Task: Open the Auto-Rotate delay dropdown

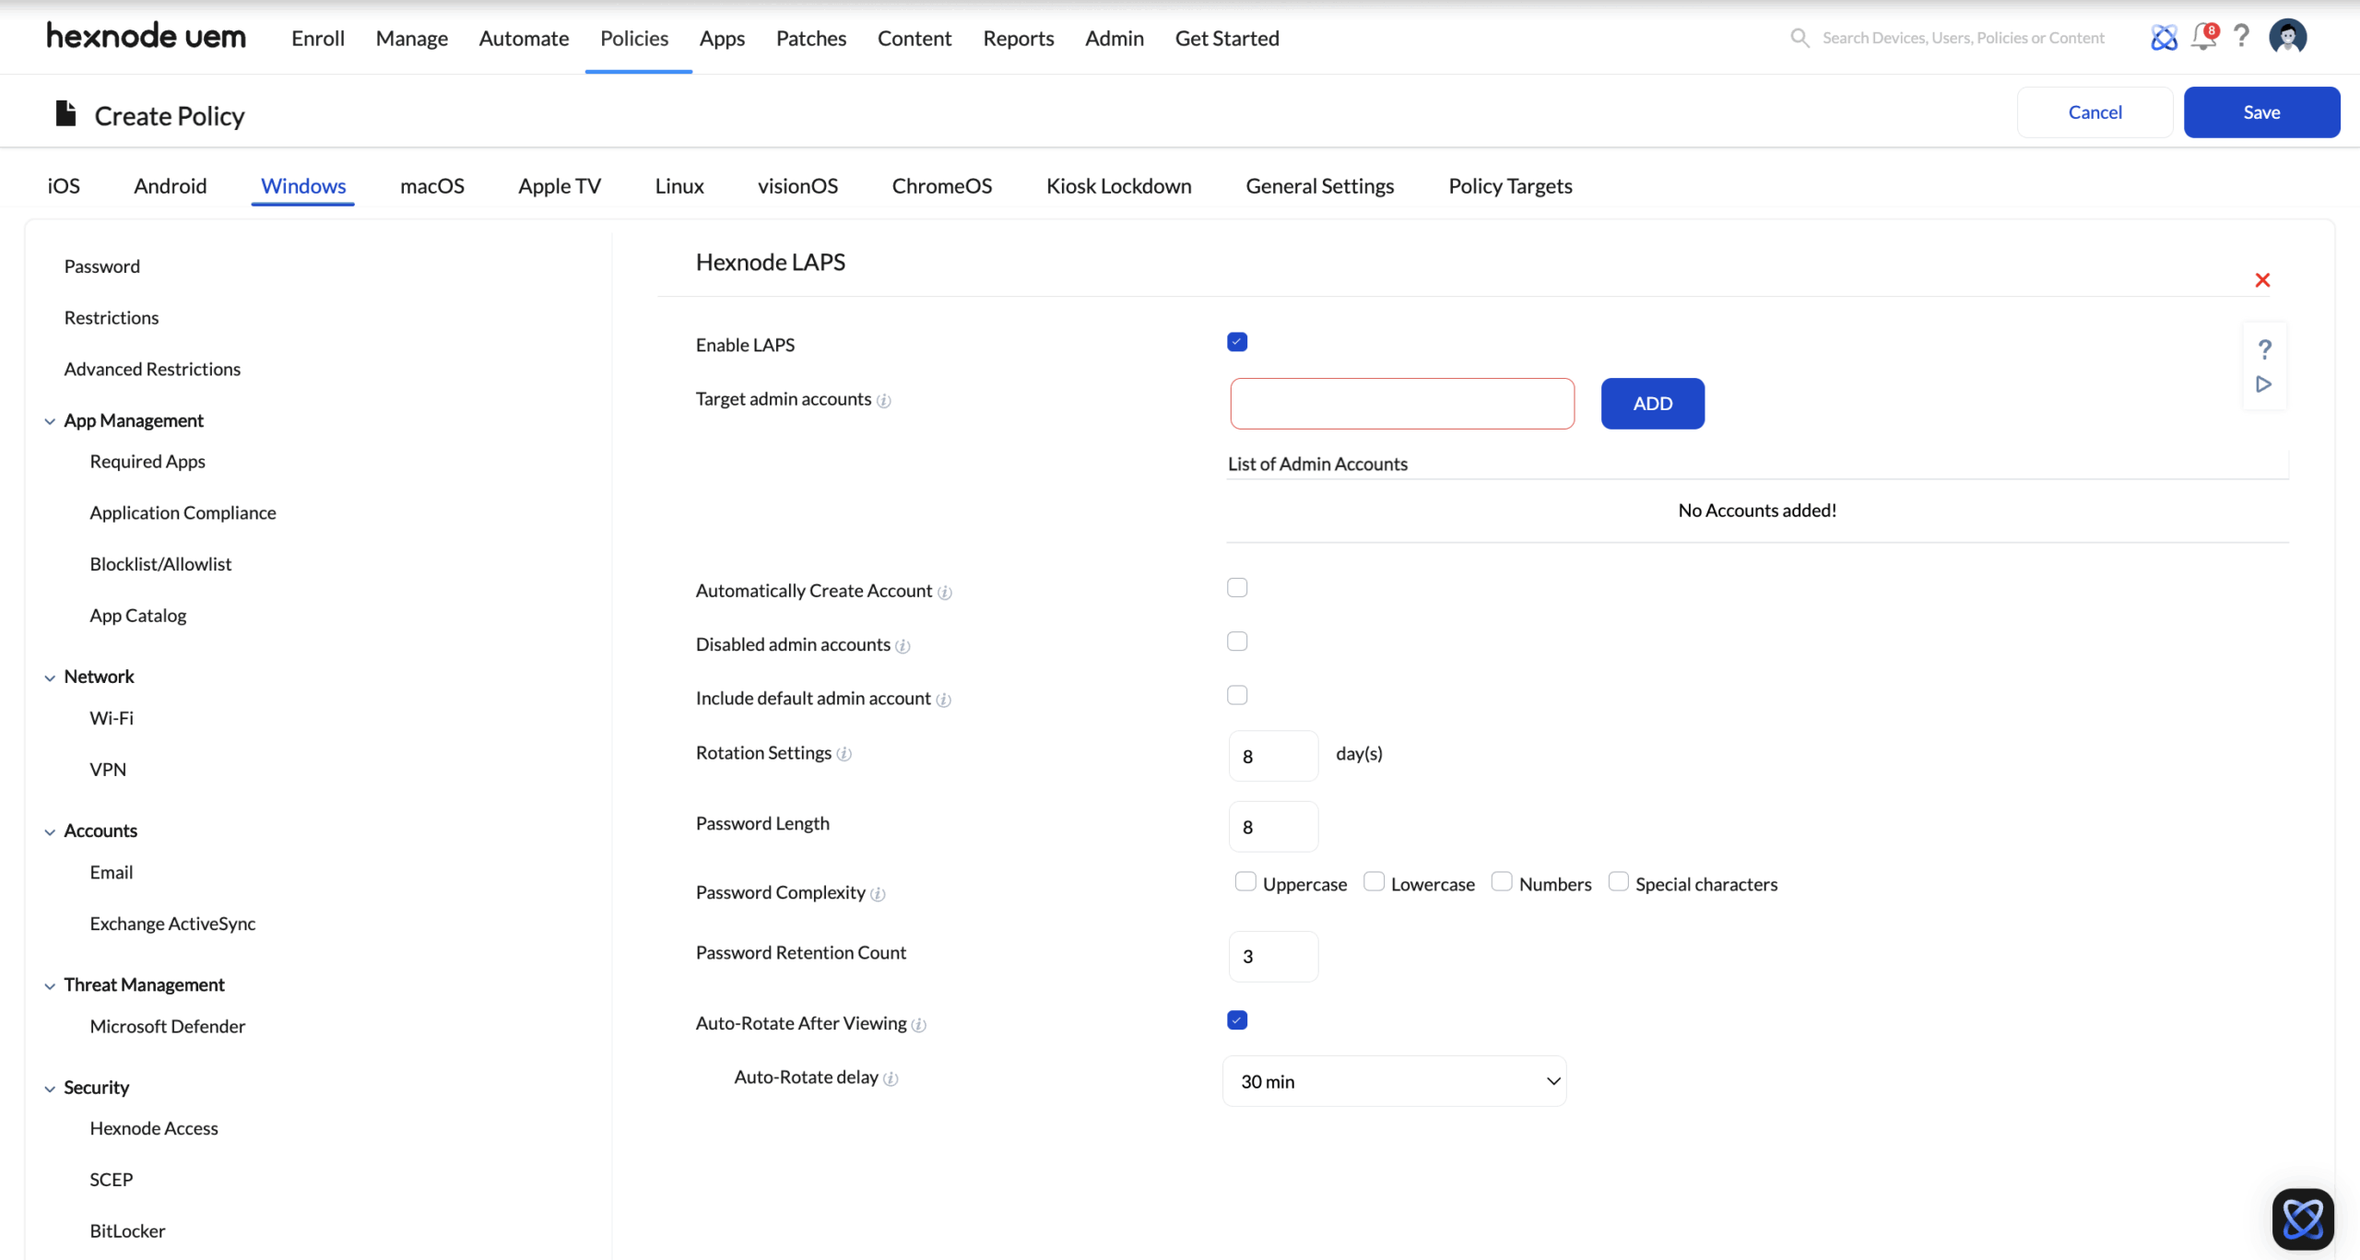Action: (1394, 1081)
